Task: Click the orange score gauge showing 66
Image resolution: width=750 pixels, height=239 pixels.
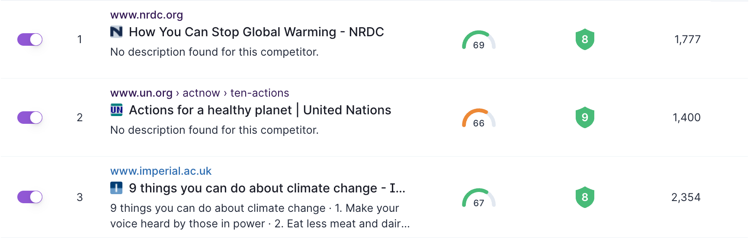Action: [x=479, y=119]
